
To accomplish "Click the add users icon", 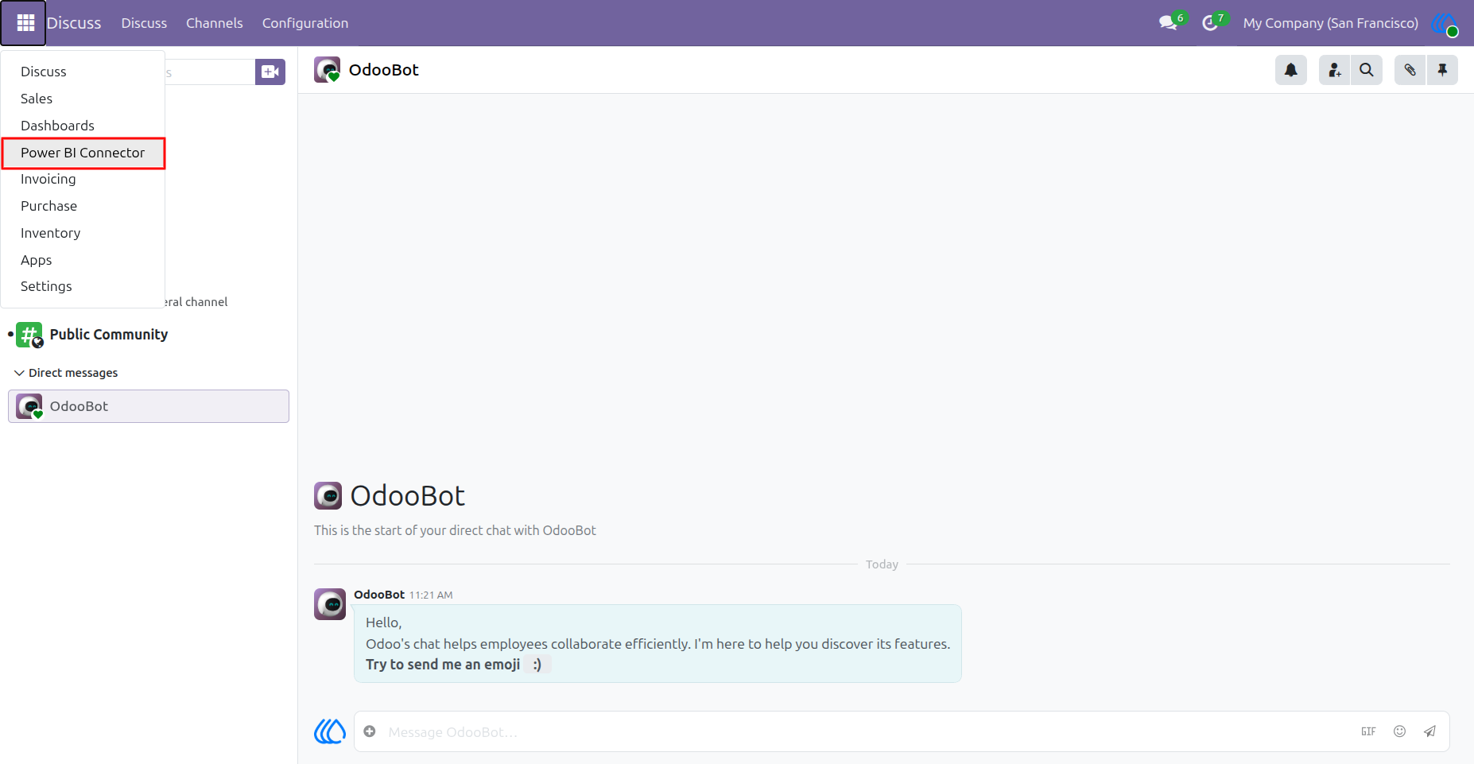I will click(x=1335, y=70).
